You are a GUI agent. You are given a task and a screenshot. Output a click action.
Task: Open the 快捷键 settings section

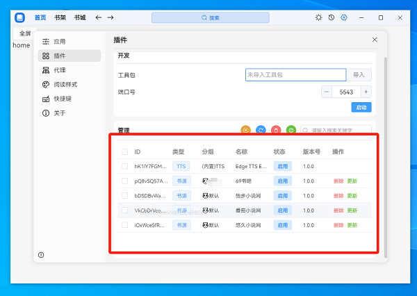[69, 99]
